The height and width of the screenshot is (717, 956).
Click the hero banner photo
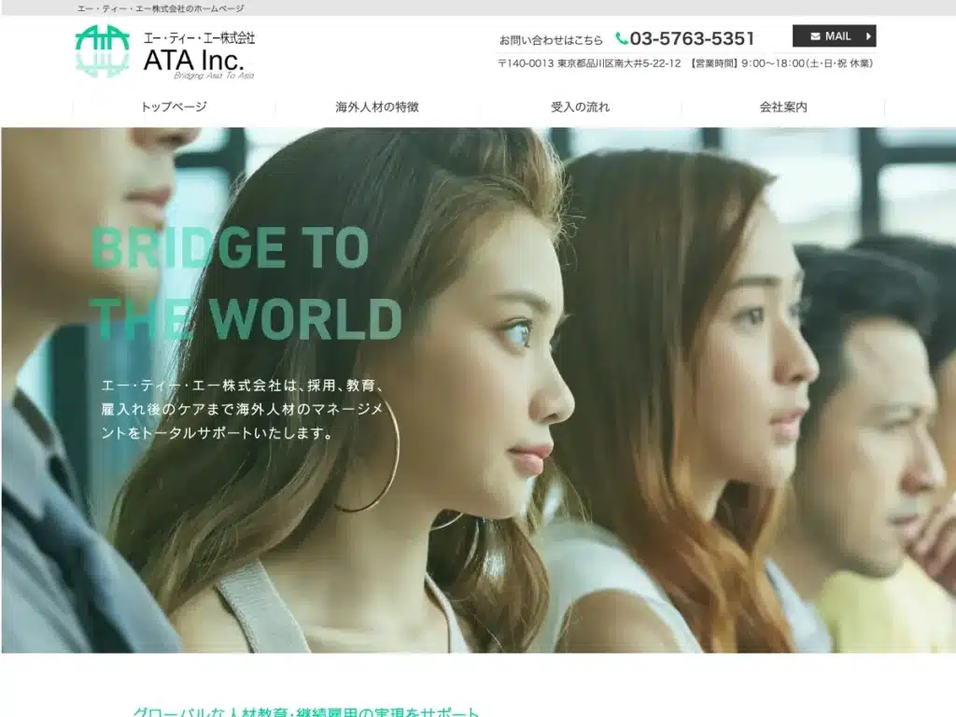[x=478, y=390]
